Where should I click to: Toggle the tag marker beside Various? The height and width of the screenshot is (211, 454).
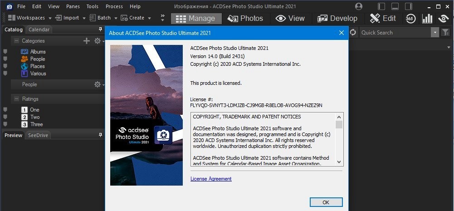point(5,74)
